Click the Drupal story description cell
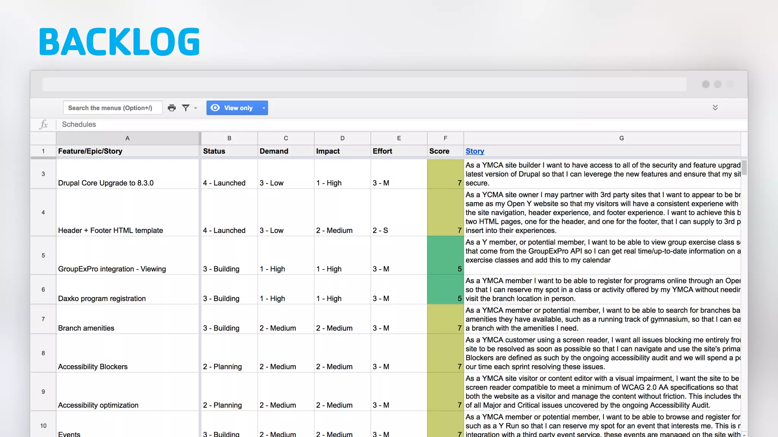Viewport: 778px width, 437px height. (602, 174)
